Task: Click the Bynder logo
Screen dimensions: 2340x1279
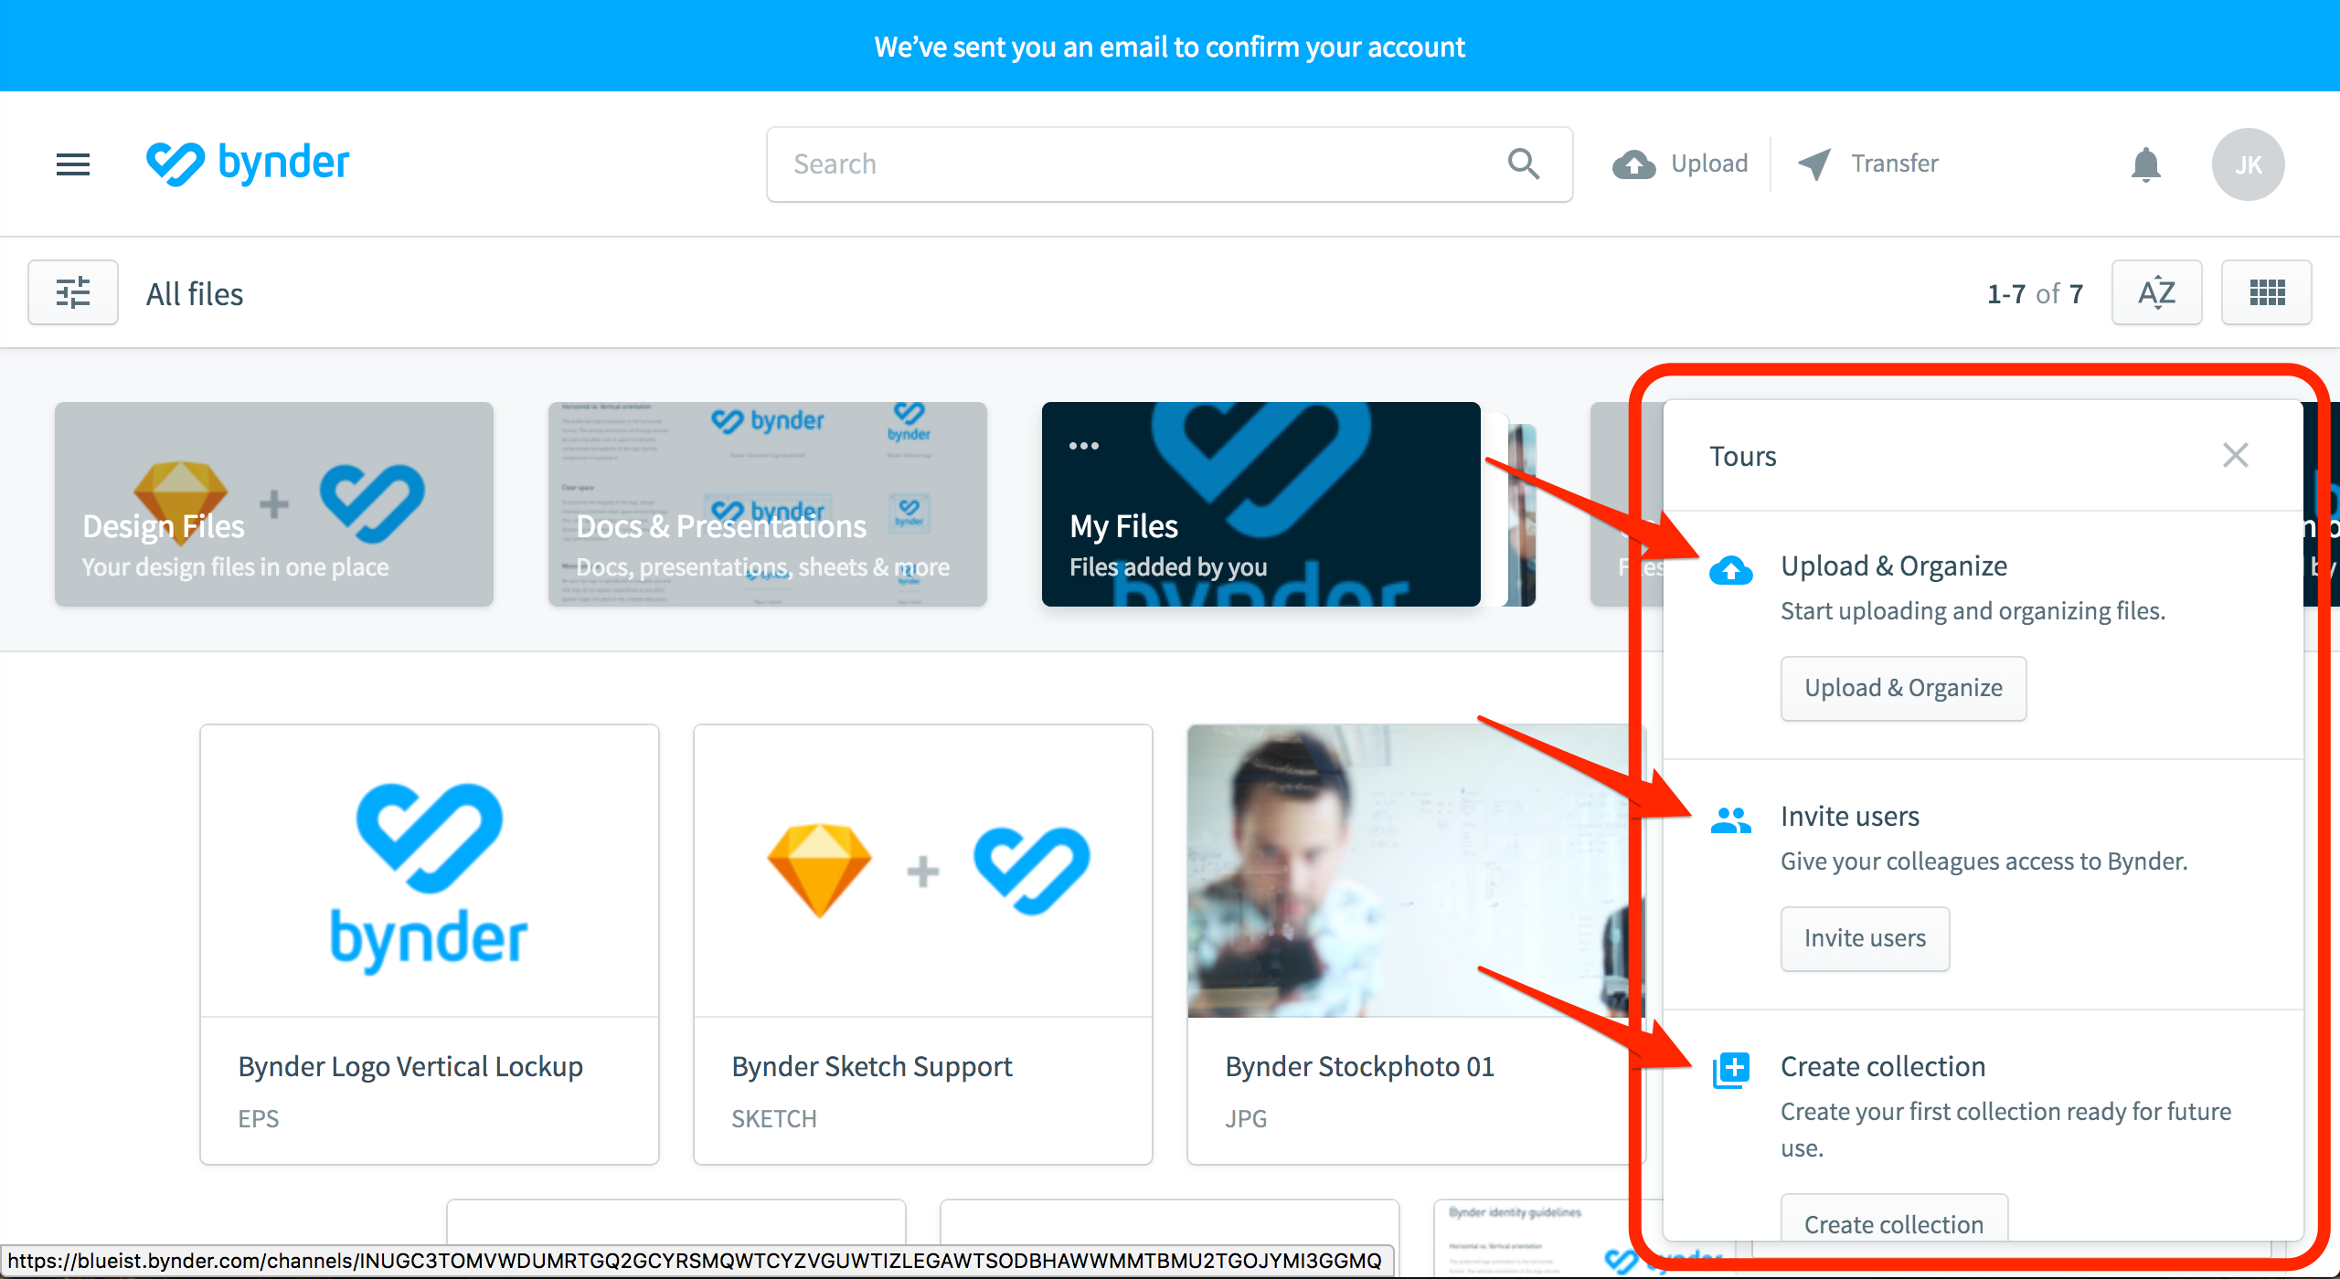Action: (248, 164)
